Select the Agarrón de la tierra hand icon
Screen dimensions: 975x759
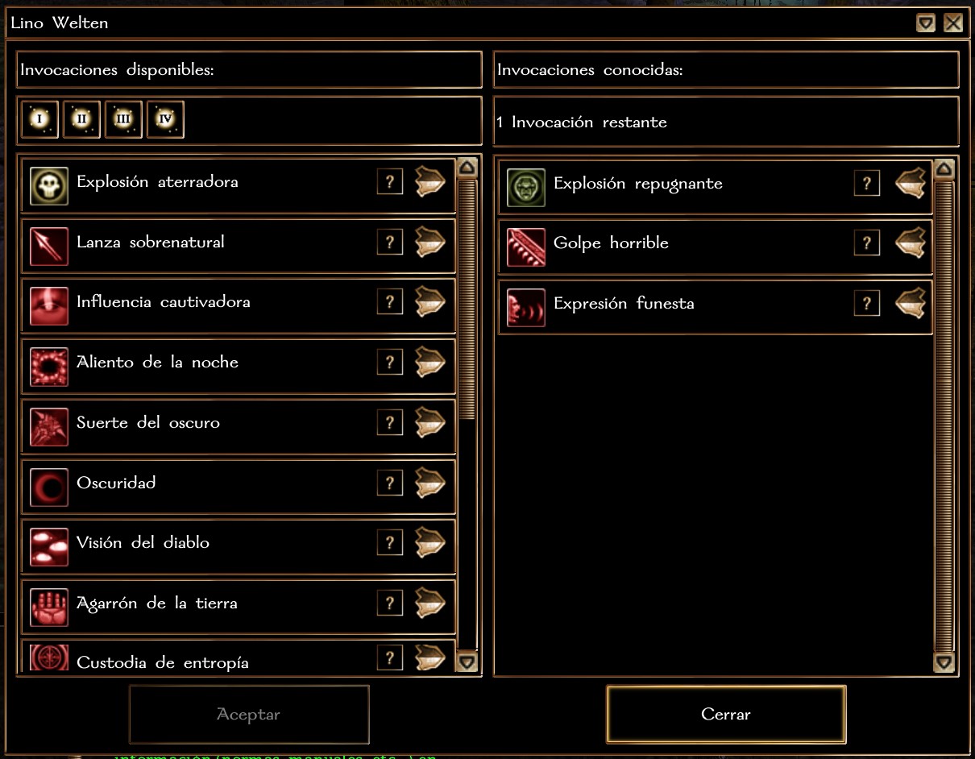[x=49, y=607]
